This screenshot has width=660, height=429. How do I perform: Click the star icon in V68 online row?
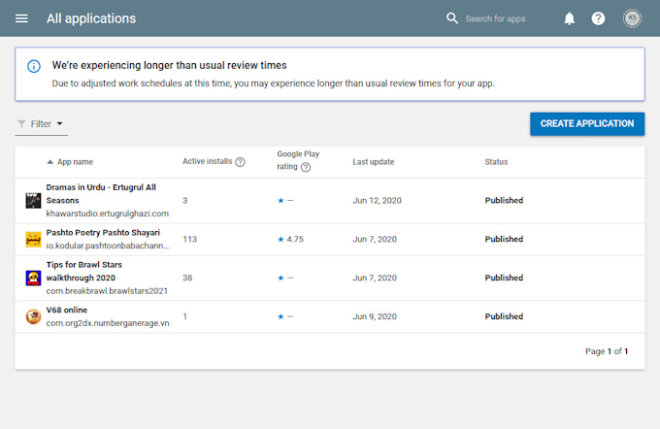pyautogui.click(x=280, y=316)
